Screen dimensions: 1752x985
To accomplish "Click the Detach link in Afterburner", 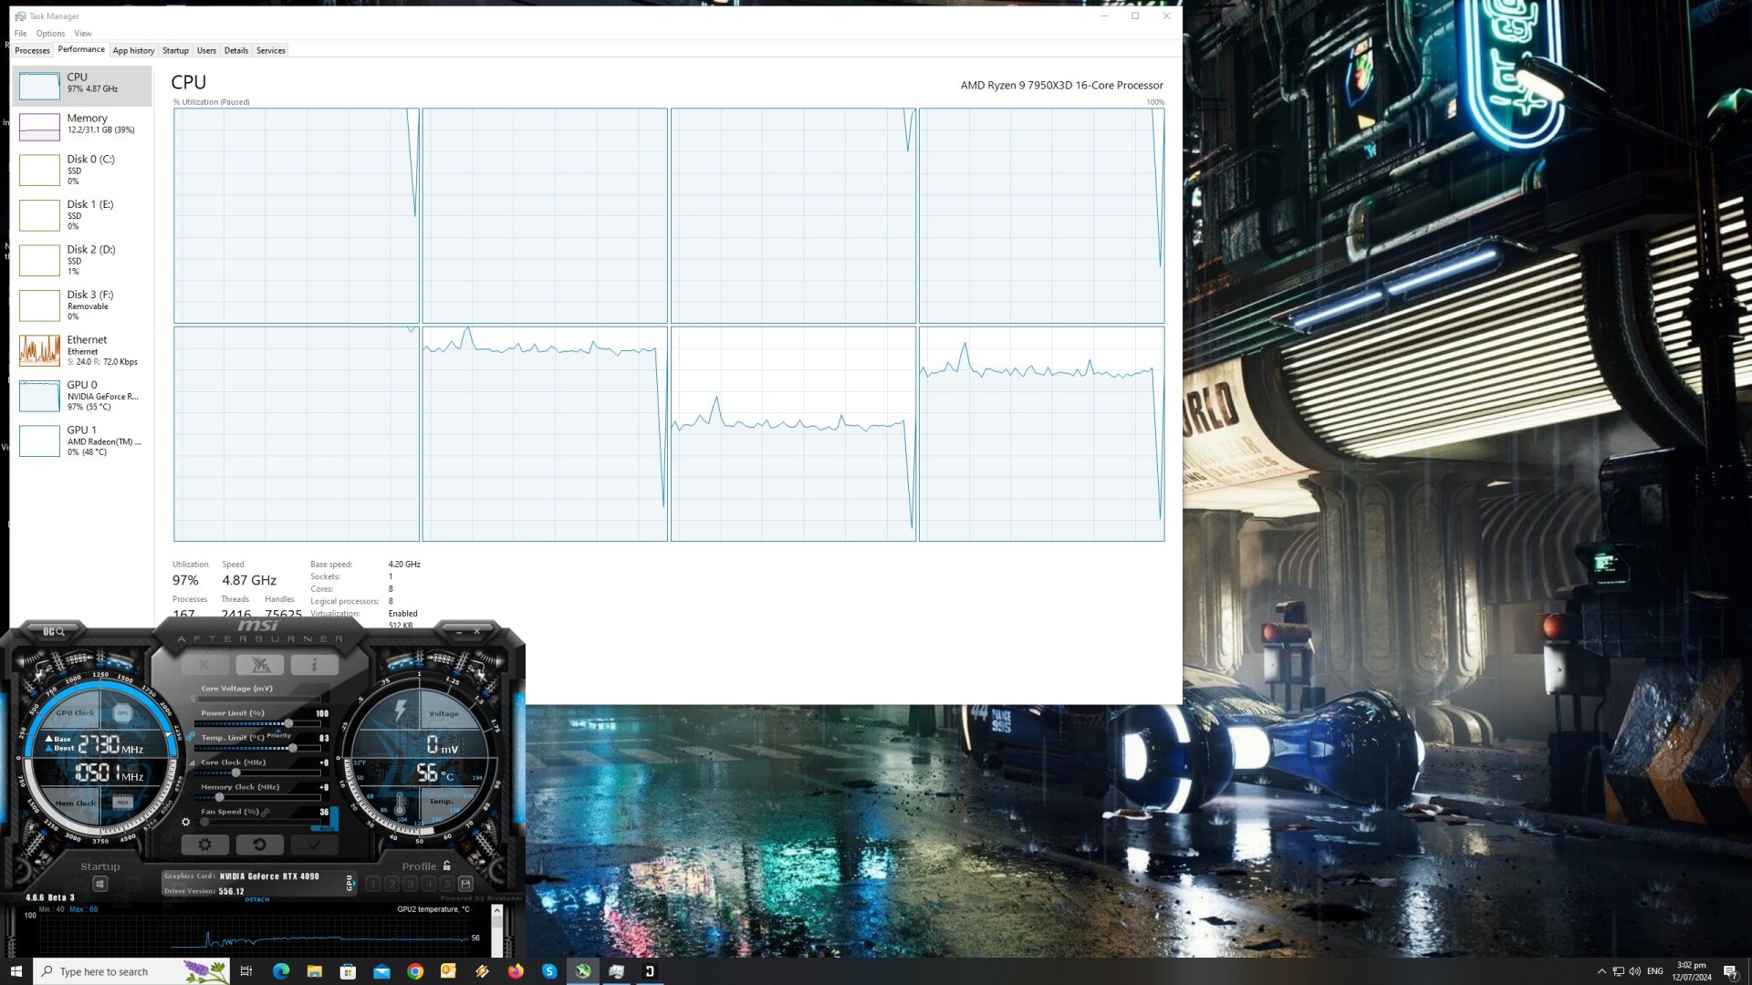I will 256,900.
